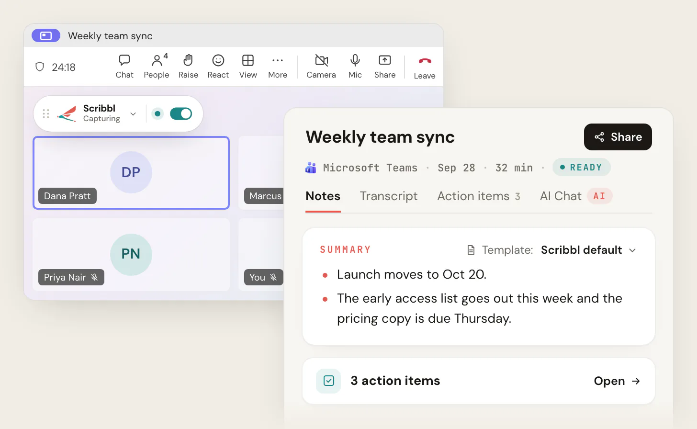Toggle off Scribbl capturing switch
697x429 pixels.
[x=181, y=113]
